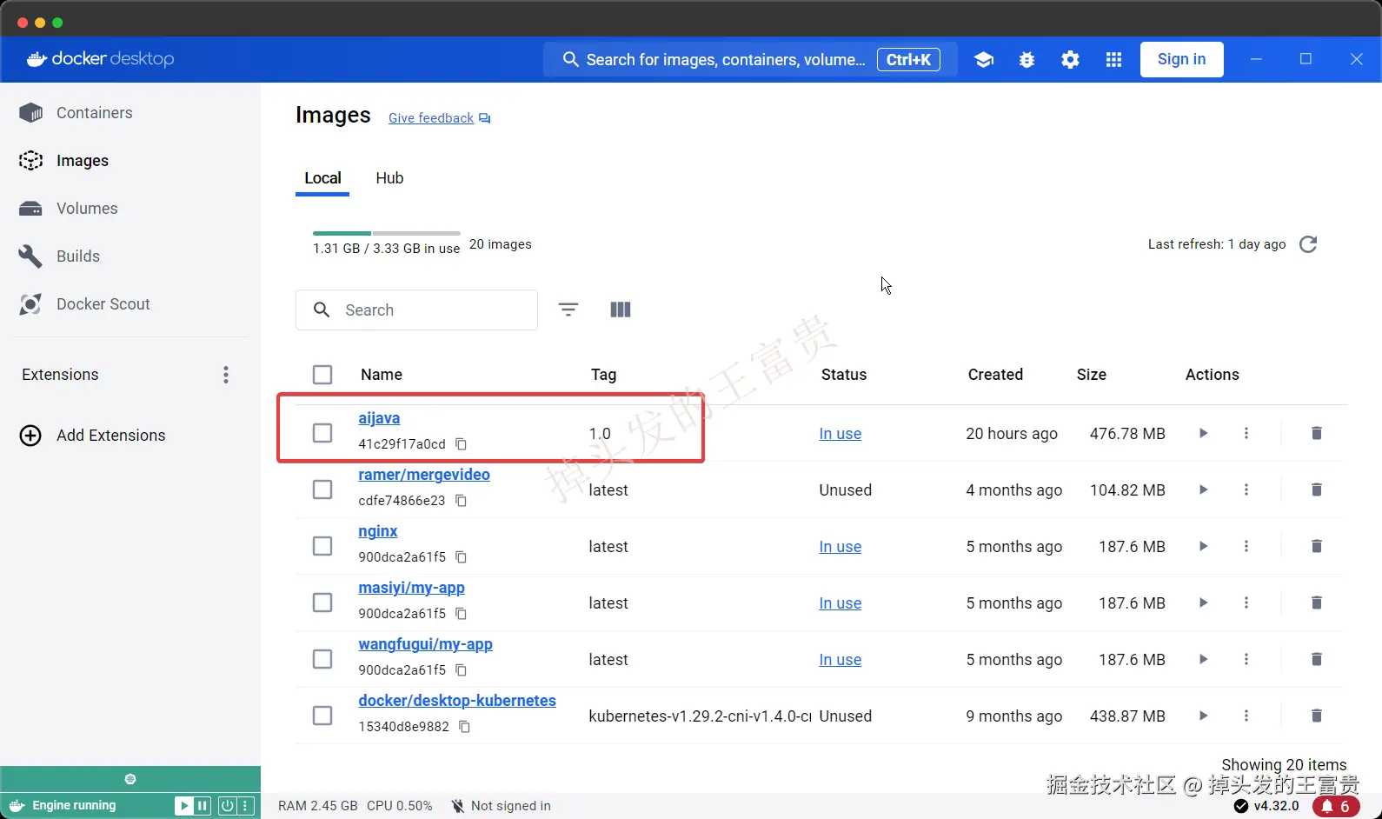Check the docker/desktop-kubernetes image checkbox
The height and width of the screenshot is (819, 1382).
pyautogui.click(x=322, y=716)
